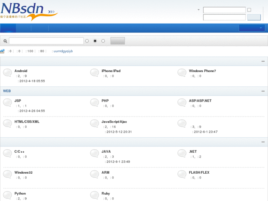Collapse the WEB forum section
Viewport: 268px width, 201px height.
(263, 91)
